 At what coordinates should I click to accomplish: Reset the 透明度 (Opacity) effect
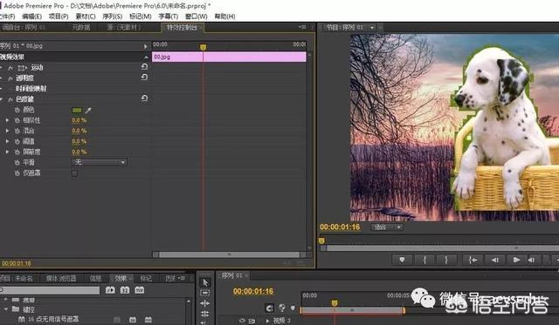tap(144, 77)
